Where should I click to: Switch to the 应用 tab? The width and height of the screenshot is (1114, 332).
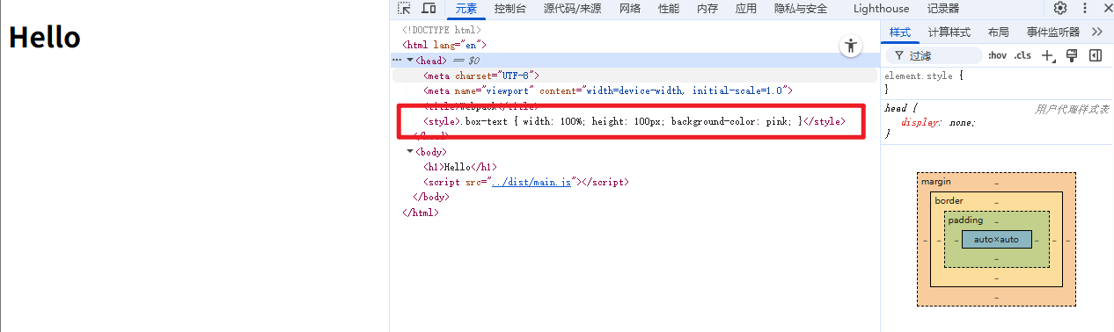click(746, 9)
